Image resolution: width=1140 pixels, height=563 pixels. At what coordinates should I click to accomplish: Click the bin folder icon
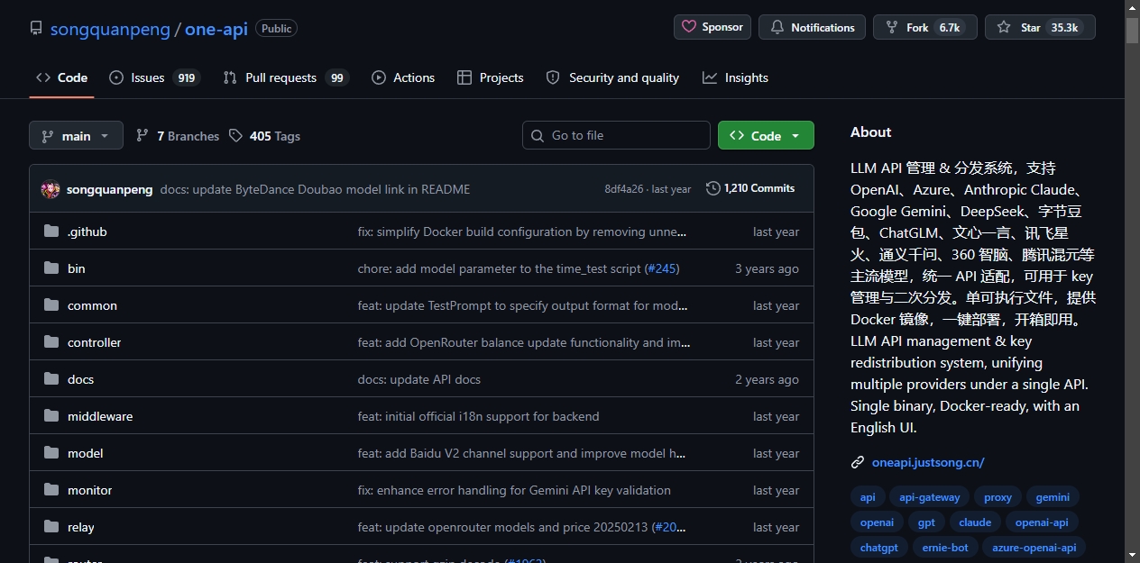coord(51,268)
